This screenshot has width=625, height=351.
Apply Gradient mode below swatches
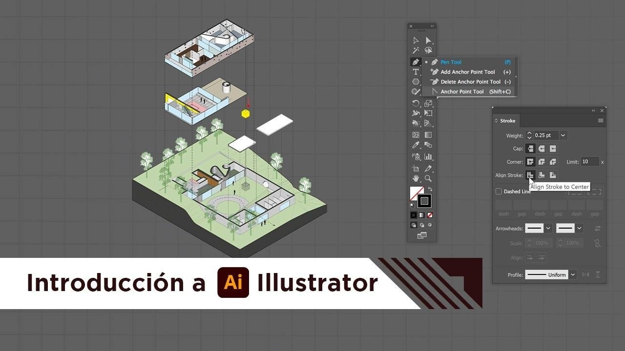point(422,215)
